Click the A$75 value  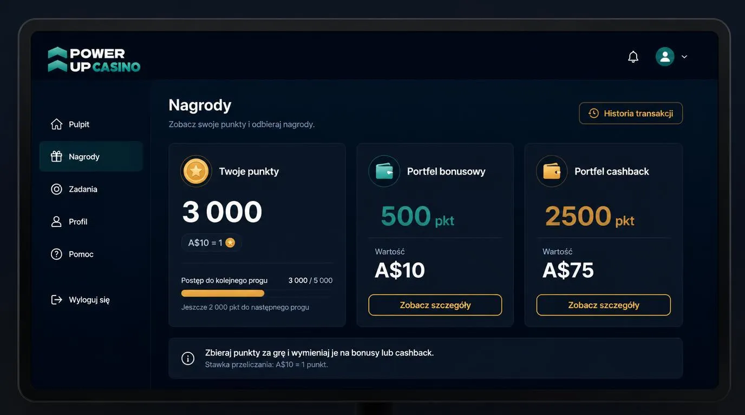[x=568, y=270]
